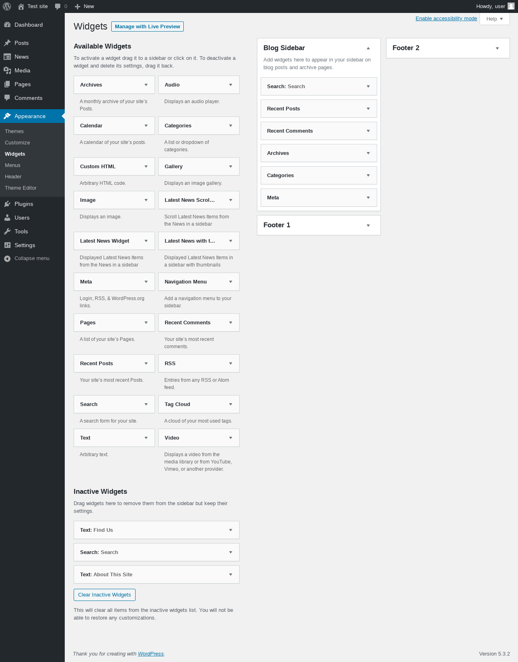Expand the Calendar widget arrow
518x662 pixels.
(146, 126)
